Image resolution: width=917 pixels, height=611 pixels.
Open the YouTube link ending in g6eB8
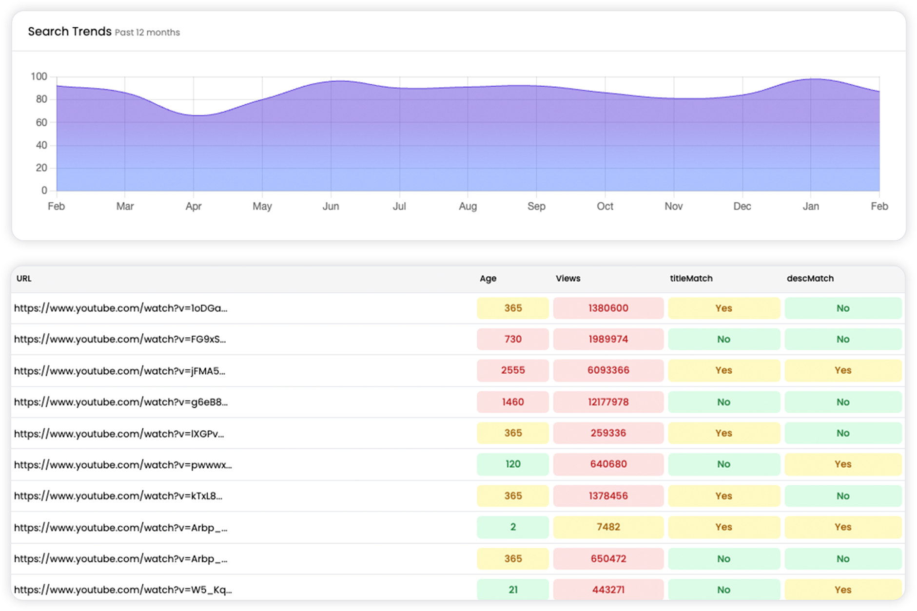[x=120, y=402]
